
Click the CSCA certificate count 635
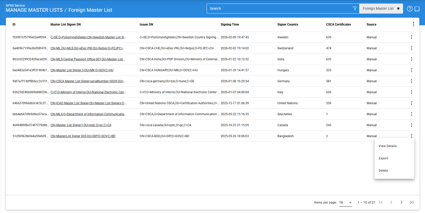click(x=329, y=59)
